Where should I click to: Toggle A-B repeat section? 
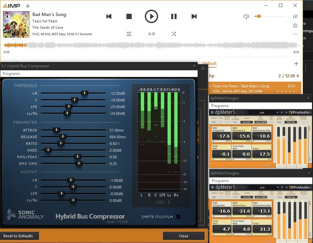click(151, 34)
